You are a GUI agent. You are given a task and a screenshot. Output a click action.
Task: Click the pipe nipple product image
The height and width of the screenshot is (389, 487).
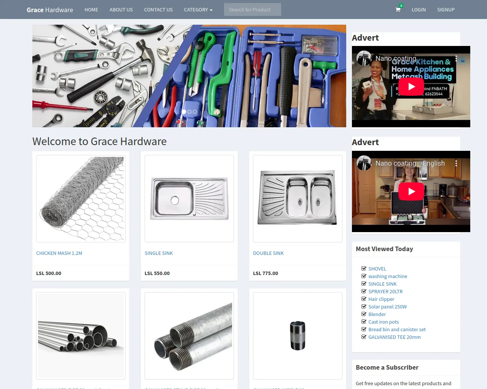click(x=298, y=336)
